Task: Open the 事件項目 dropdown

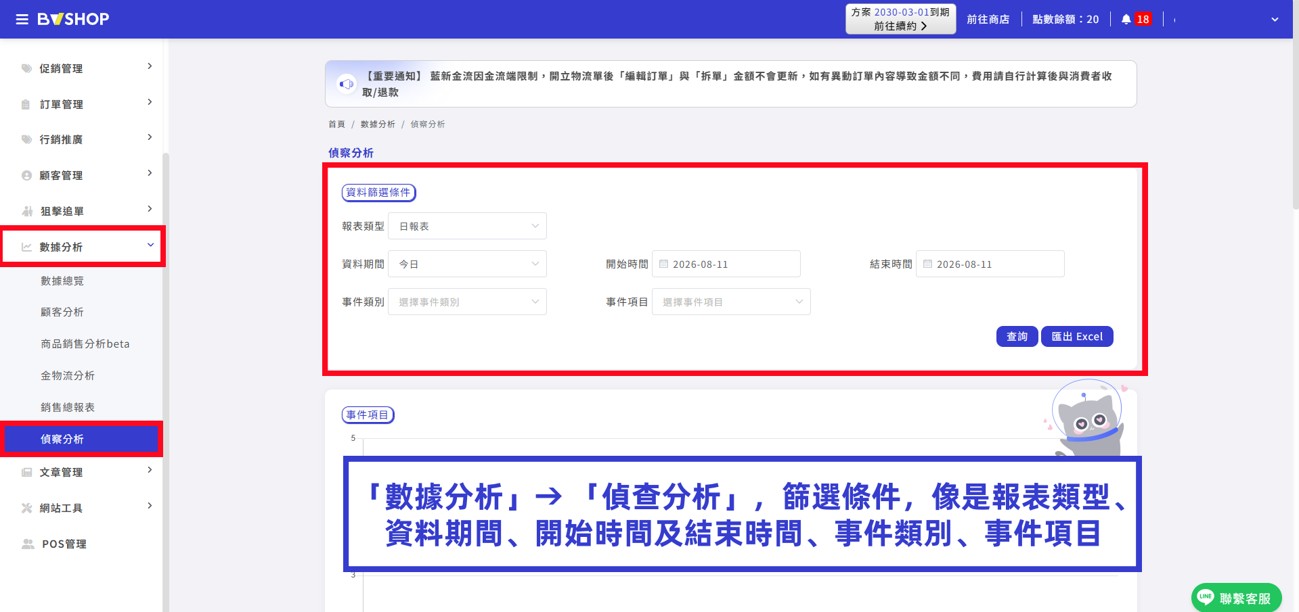Action: click(x=731, y=302)
